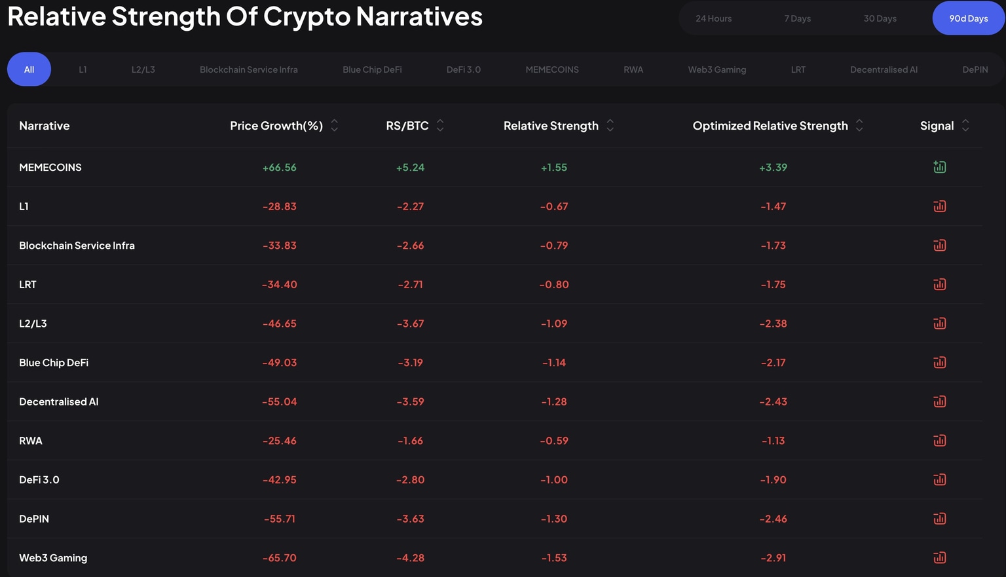
Task: Choose the 30 Days timeframe
Action: point(880,18)
